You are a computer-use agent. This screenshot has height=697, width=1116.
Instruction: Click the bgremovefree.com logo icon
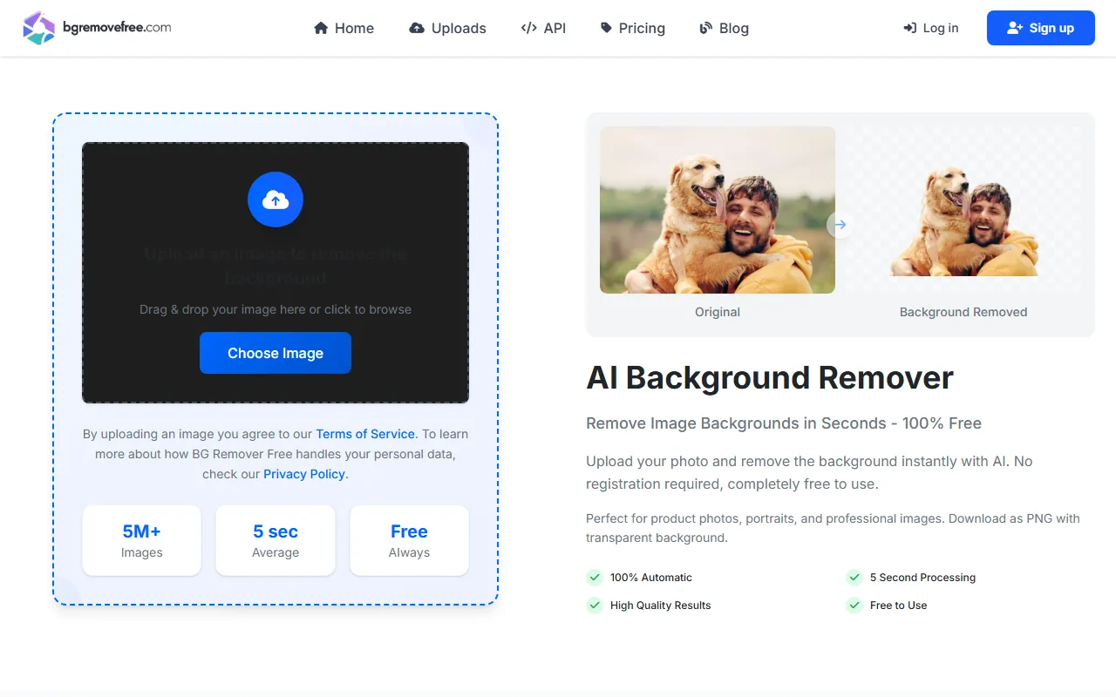click(38, 28)
